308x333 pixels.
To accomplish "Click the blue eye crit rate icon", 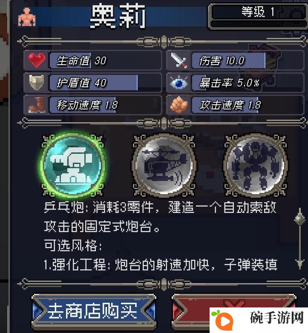I will coord(179,83).
